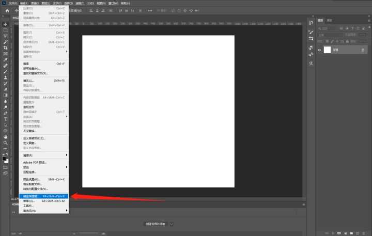Choose Keyboard Shortcuts Alt+Shift+Ctrl+K entry
The height and width of the screenshot is (236, 372).
(44, 196)
